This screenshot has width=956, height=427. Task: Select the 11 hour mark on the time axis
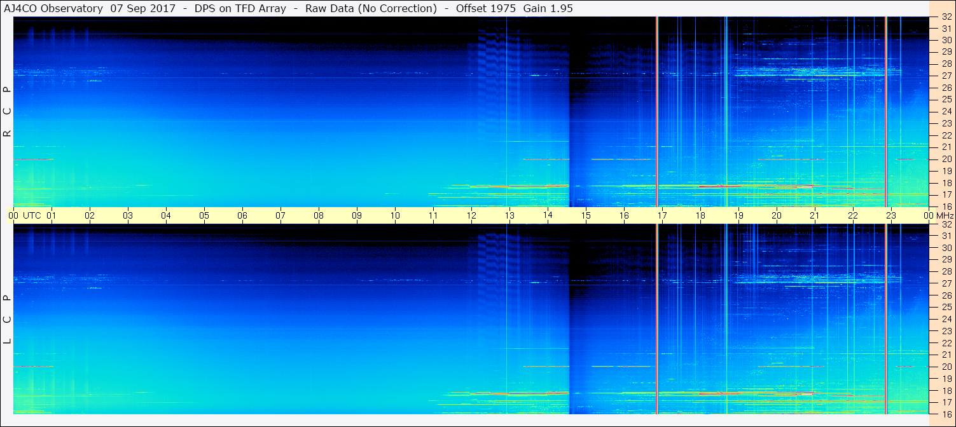coord(433,216)
